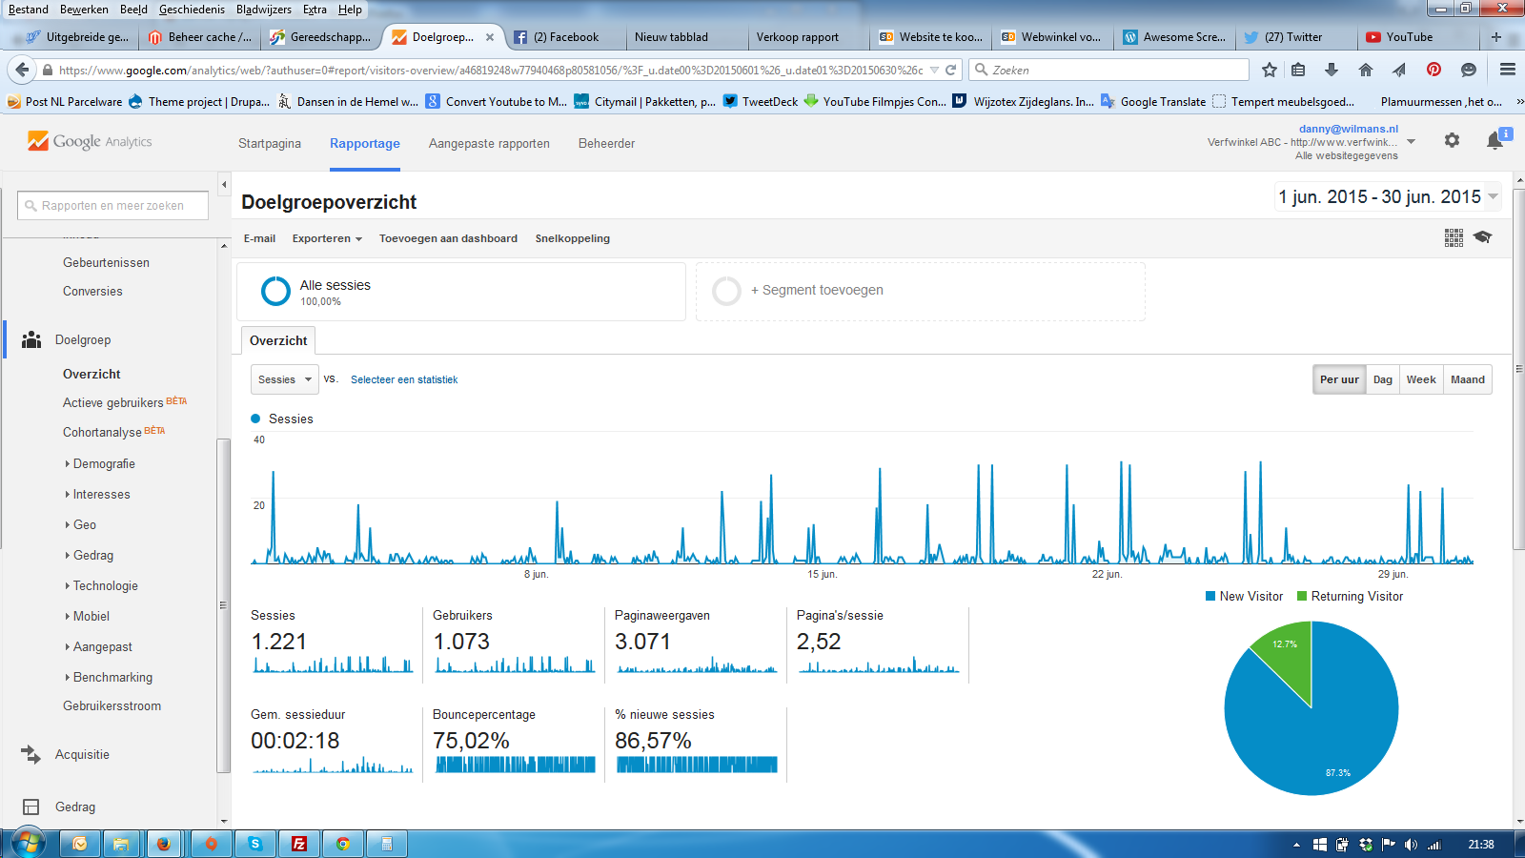Screen dimensions: 1525x858
Task: Click the Gedrag section icon
Action: click(31, 807)
